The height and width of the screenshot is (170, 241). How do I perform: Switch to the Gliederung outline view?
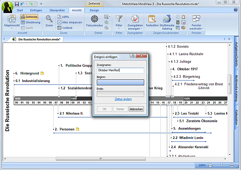[x=30, y=22]
